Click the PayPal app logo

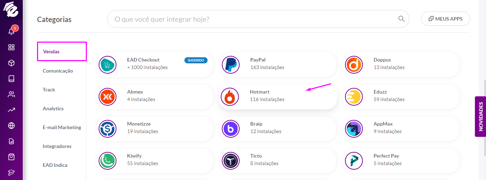tap(231, 65)
